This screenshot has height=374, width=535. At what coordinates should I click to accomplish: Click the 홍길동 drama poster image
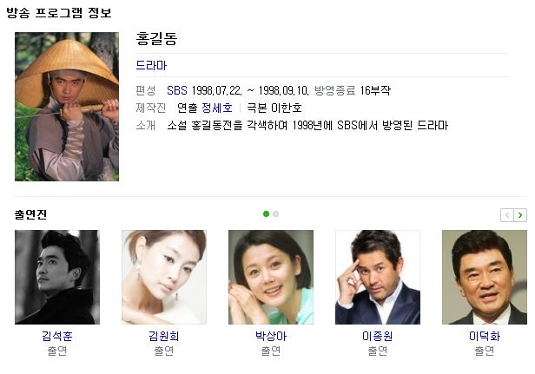coord(67,107)
